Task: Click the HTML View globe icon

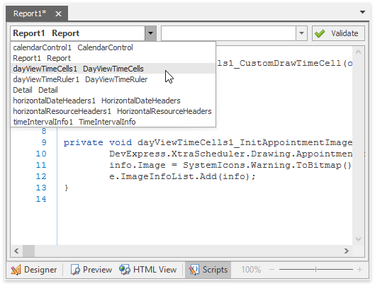Action: coord(125,270)
